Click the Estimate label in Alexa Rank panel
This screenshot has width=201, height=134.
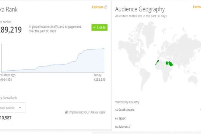tap(97, 7)
